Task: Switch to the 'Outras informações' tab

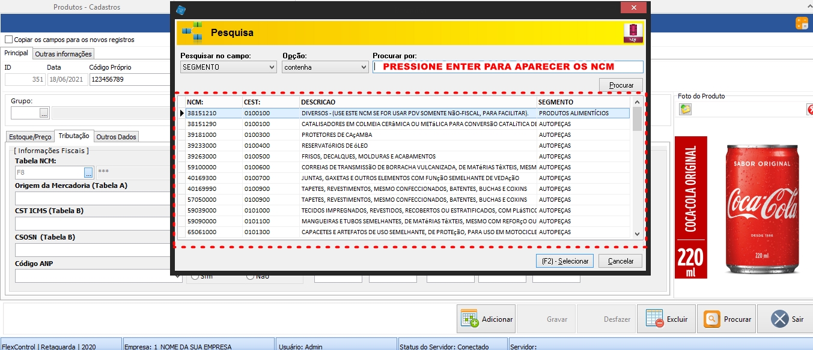Action: (x=63, y=54)
